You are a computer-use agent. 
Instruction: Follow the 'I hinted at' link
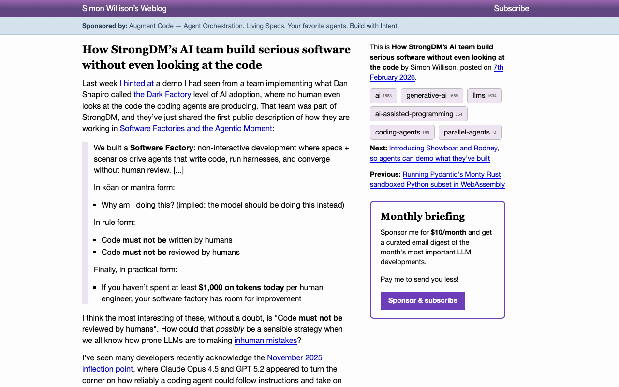(x=136, y=83)
